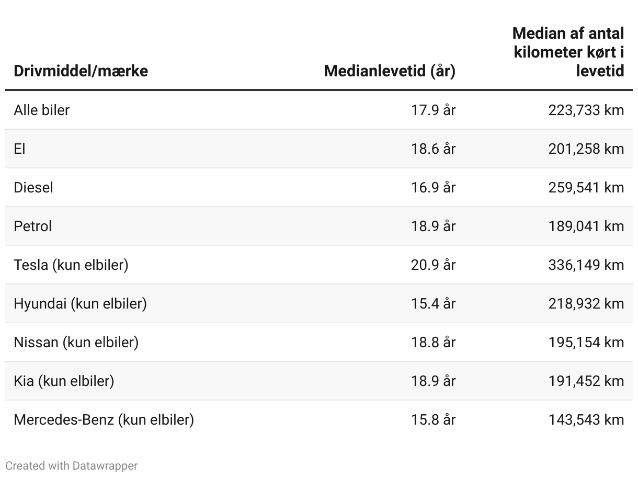This screenshot has height=478, width=638.
Task: Click the 16.9 år Diesel value
Action: [x=433, y=187]
